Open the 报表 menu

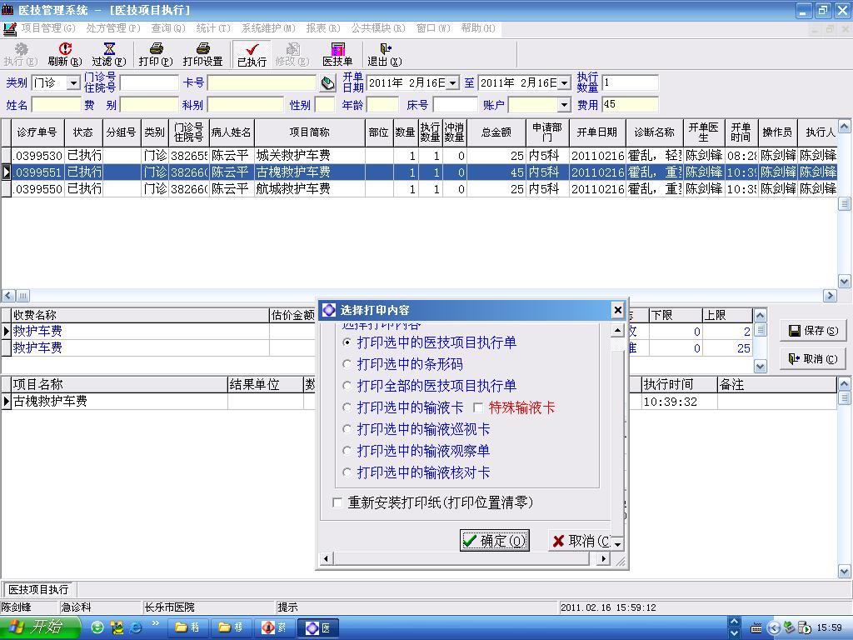coord(323,28)
